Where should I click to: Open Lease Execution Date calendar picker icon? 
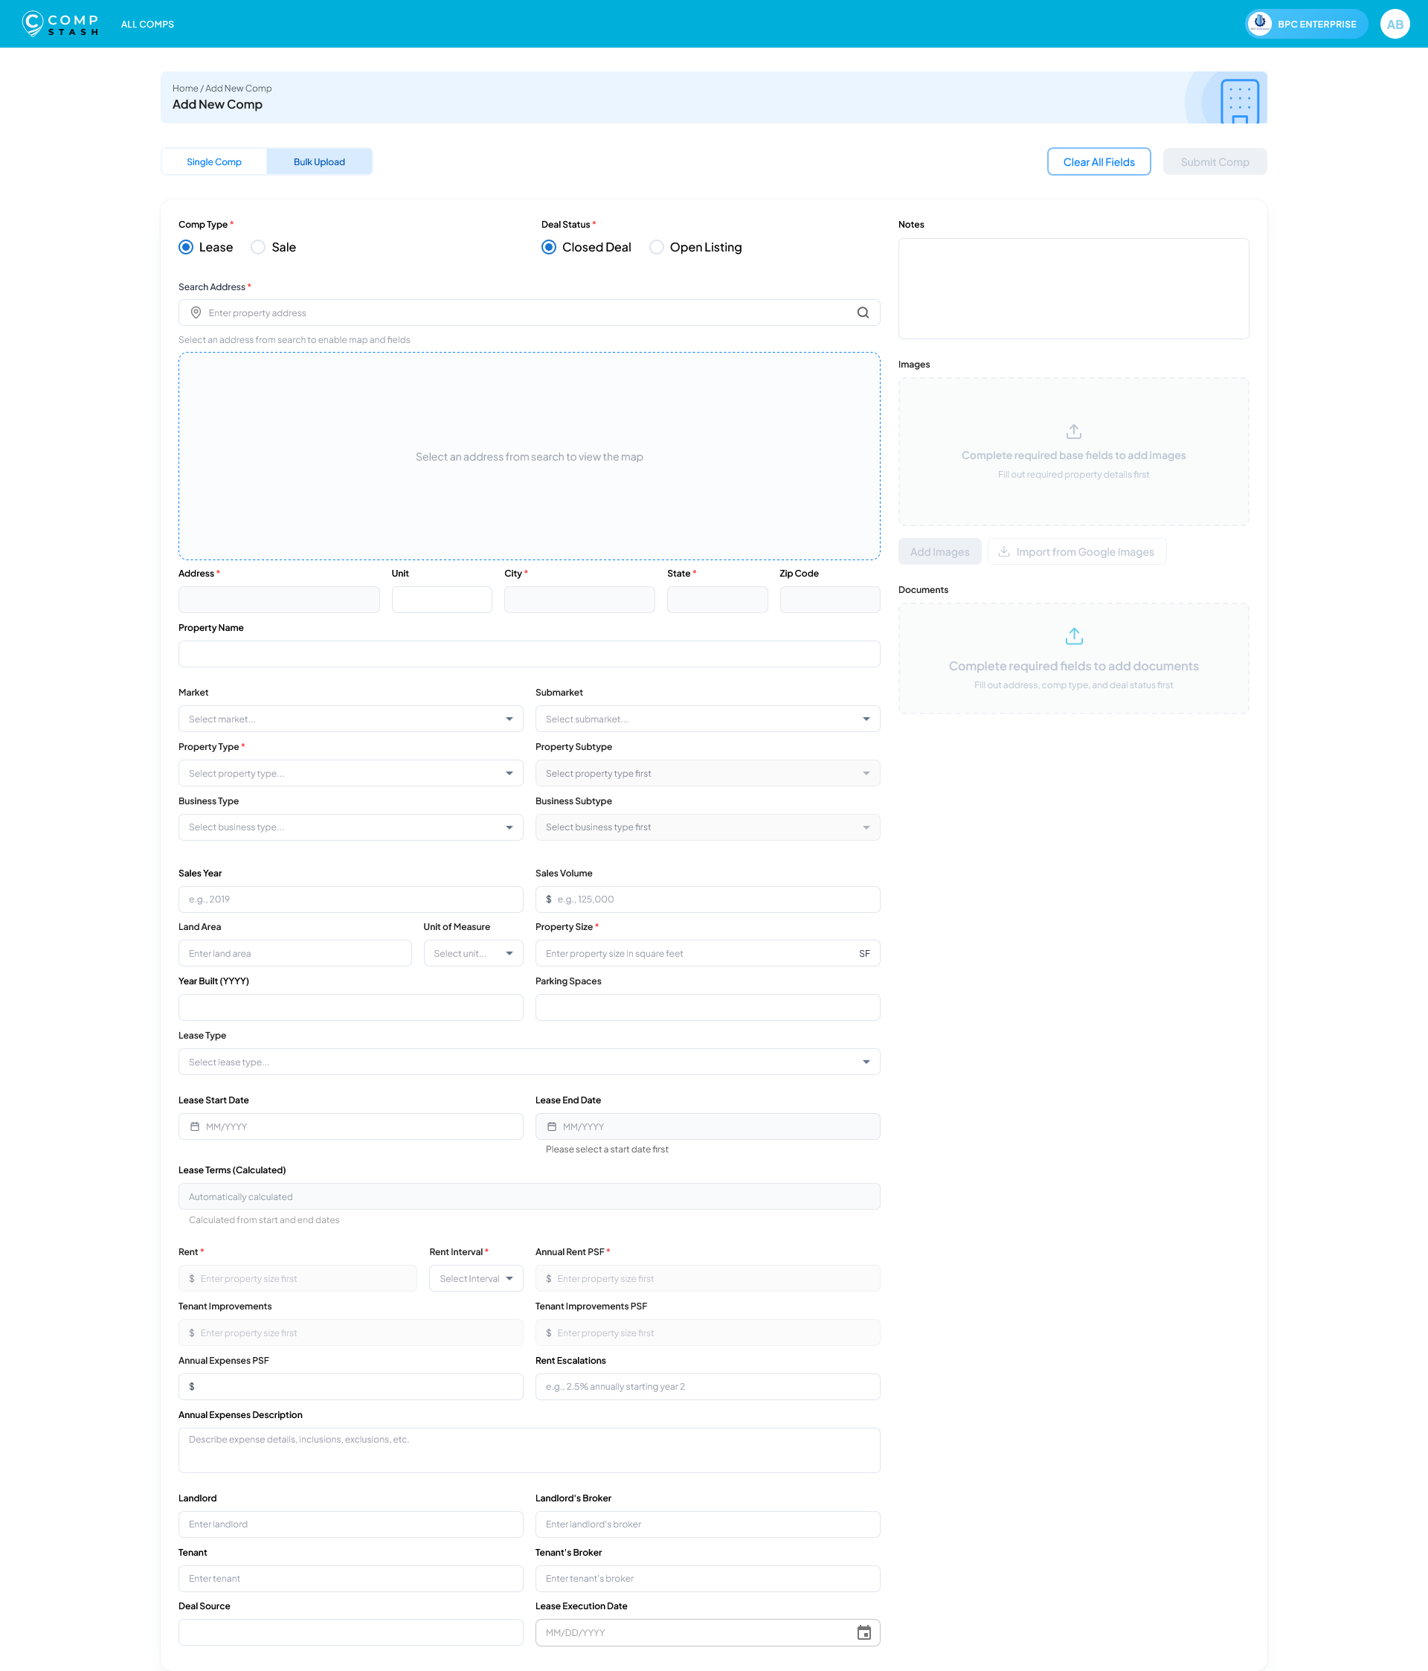tap(863, 1632)
